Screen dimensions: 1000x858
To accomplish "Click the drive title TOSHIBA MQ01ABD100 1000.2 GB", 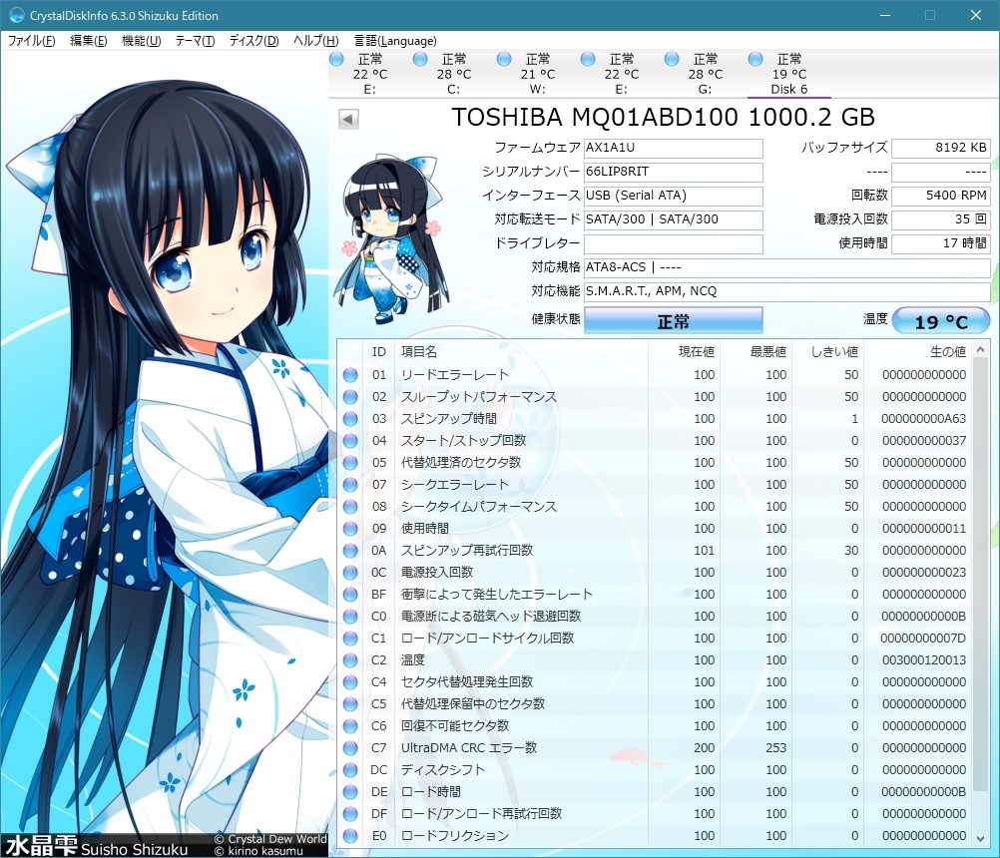I will tap(664, 118).
